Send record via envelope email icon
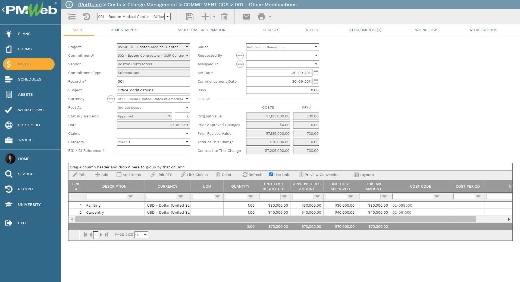The width and height of the screenshot is (520, 282). click(x=246, y=17)
